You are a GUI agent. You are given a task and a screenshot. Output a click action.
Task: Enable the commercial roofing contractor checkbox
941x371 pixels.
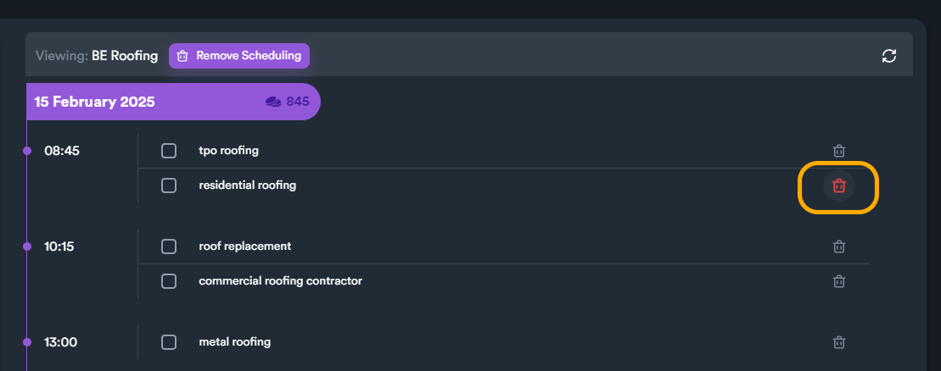pos(169,281)
